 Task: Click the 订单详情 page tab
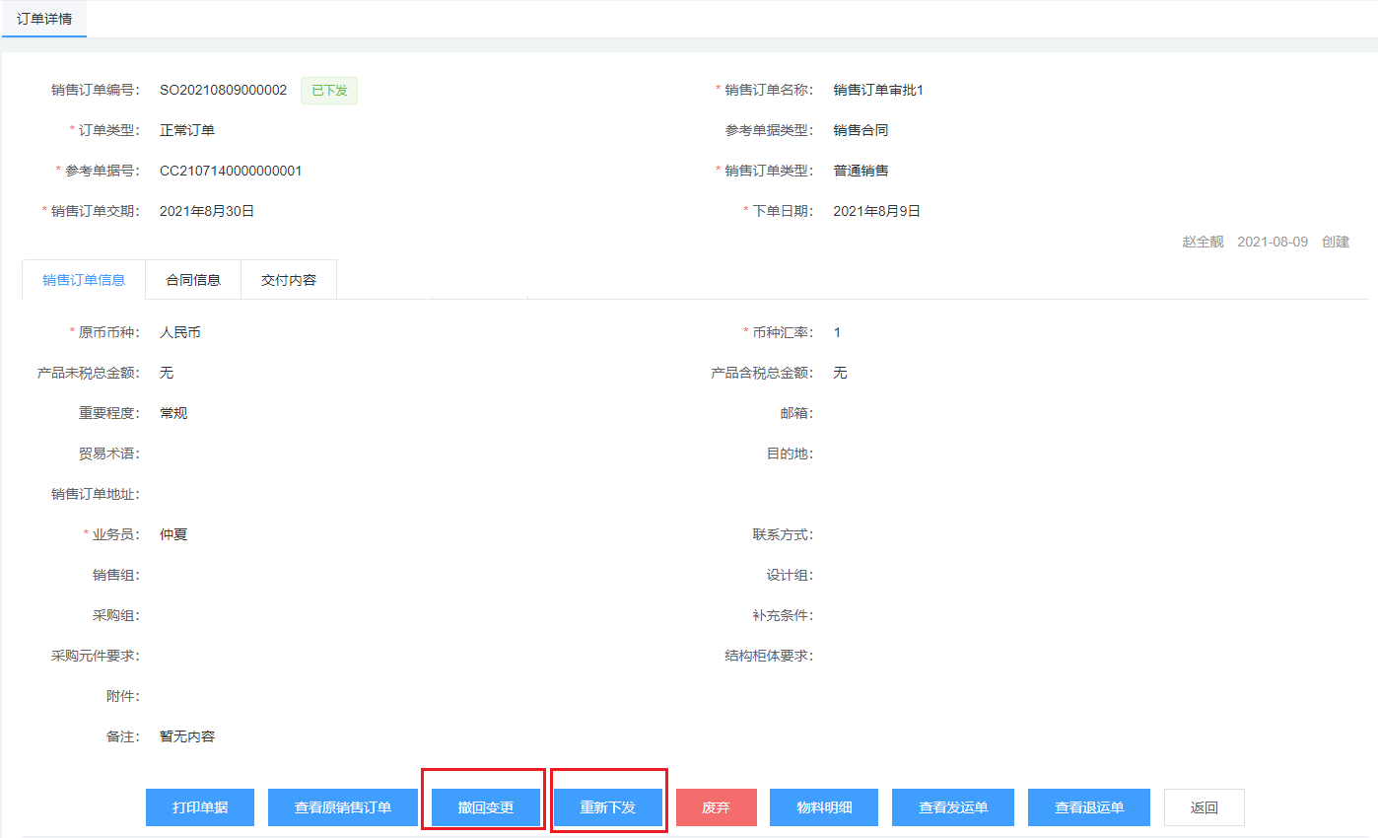pos(44,19)
